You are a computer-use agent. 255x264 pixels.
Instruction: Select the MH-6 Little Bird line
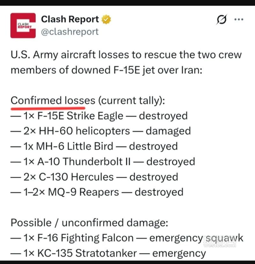94,146
